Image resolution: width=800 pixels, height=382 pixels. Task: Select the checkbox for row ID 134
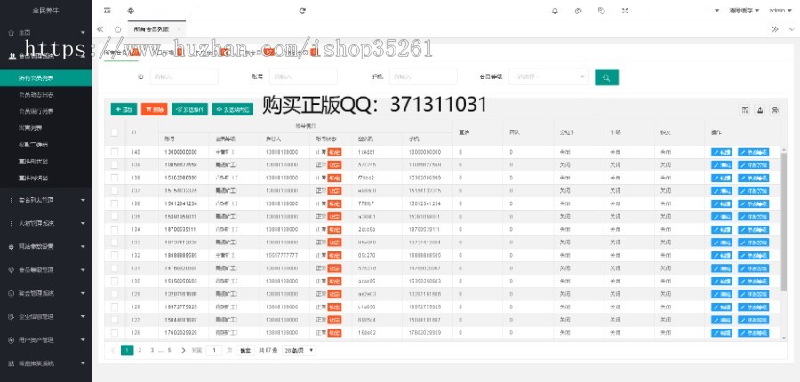point(115,228)
